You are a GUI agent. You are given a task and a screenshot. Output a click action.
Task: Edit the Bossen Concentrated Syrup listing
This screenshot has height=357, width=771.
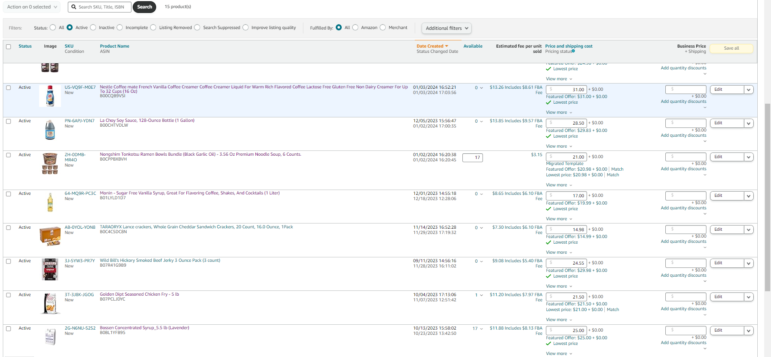[727, 330]
